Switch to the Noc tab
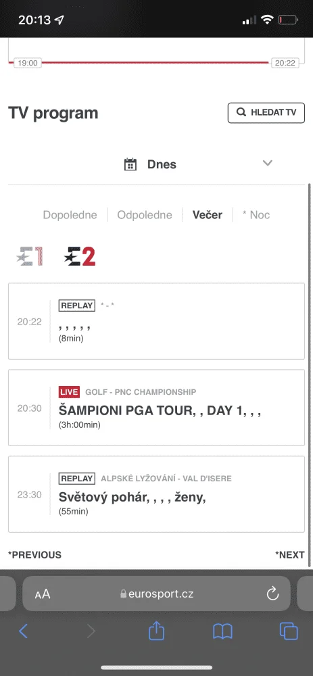The width and height of the screenshot is (313, 676). tap(256, 215)
